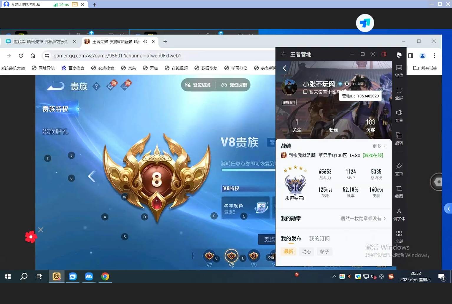
Task: Open Windows taskbar search
Action: 24,277
